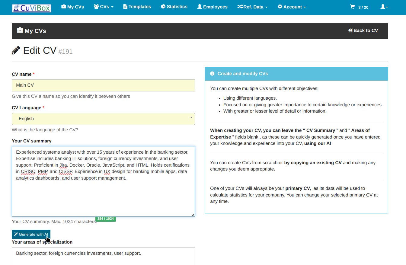406x265 pixels.
Task: Click into the CV name field
Action: 103,85
